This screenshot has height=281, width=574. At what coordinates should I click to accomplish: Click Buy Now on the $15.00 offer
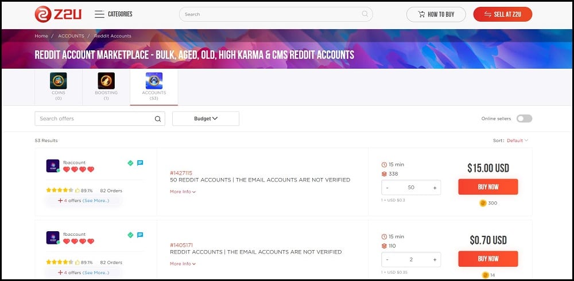(488, 187)
